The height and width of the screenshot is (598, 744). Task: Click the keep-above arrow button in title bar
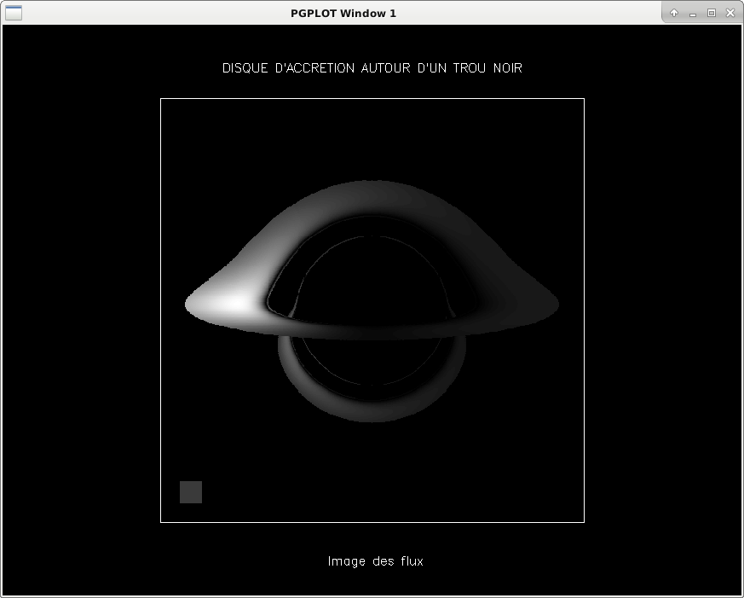point(674,13)
